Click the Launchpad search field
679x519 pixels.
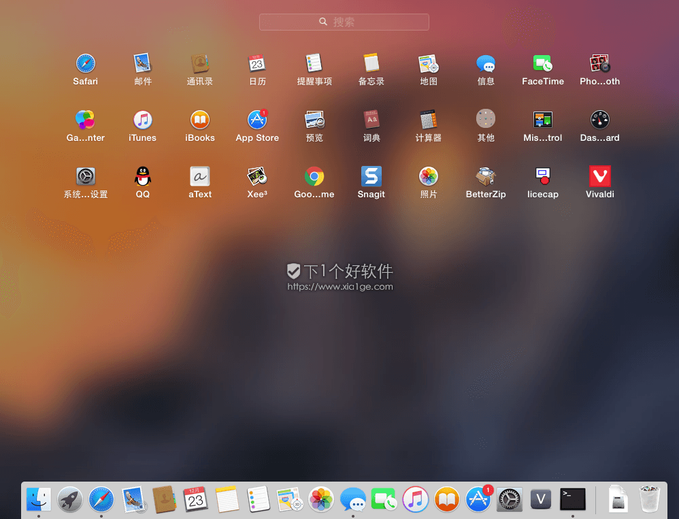tap(344, 22)
